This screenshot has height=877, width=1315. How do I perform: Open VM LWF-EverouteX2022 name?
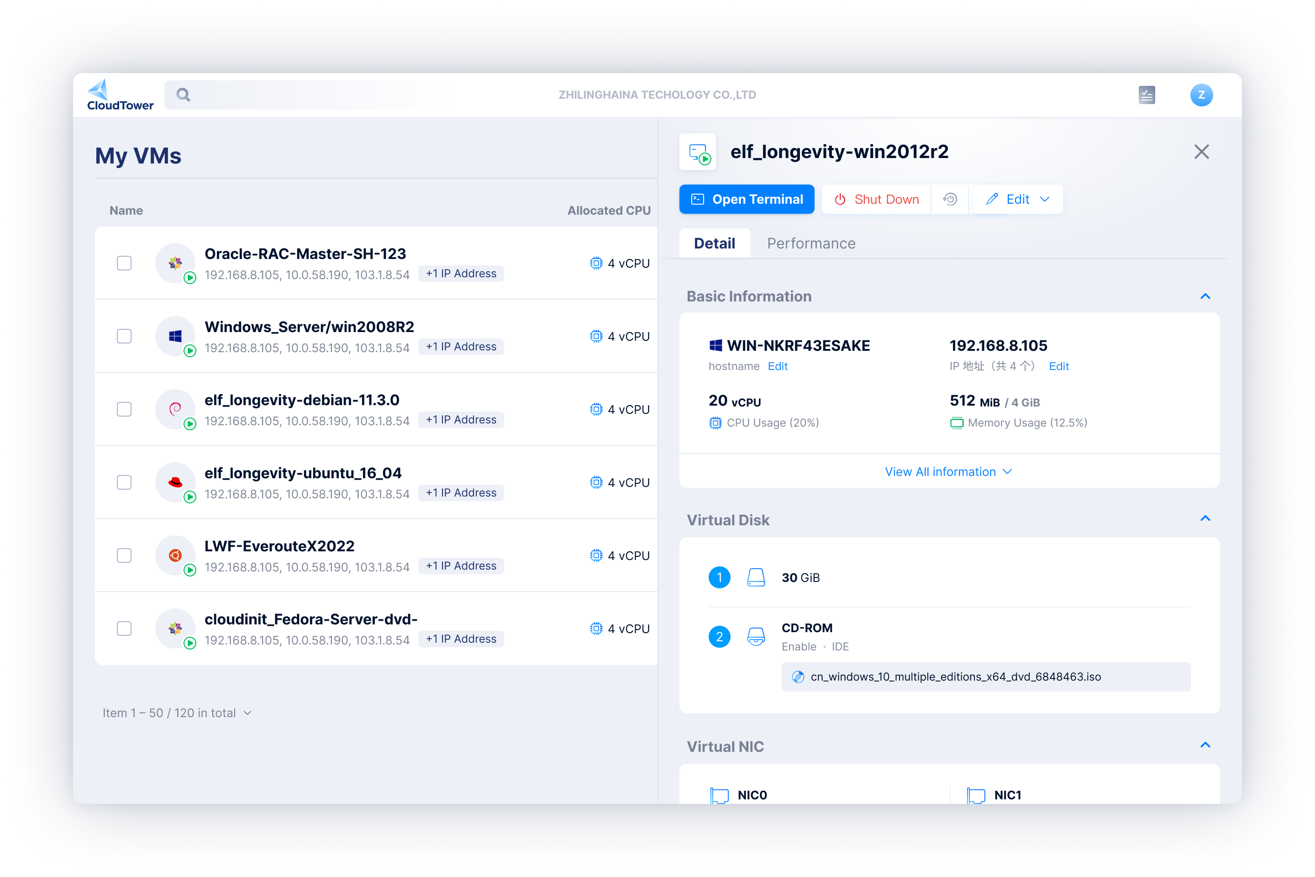(279, 546)
